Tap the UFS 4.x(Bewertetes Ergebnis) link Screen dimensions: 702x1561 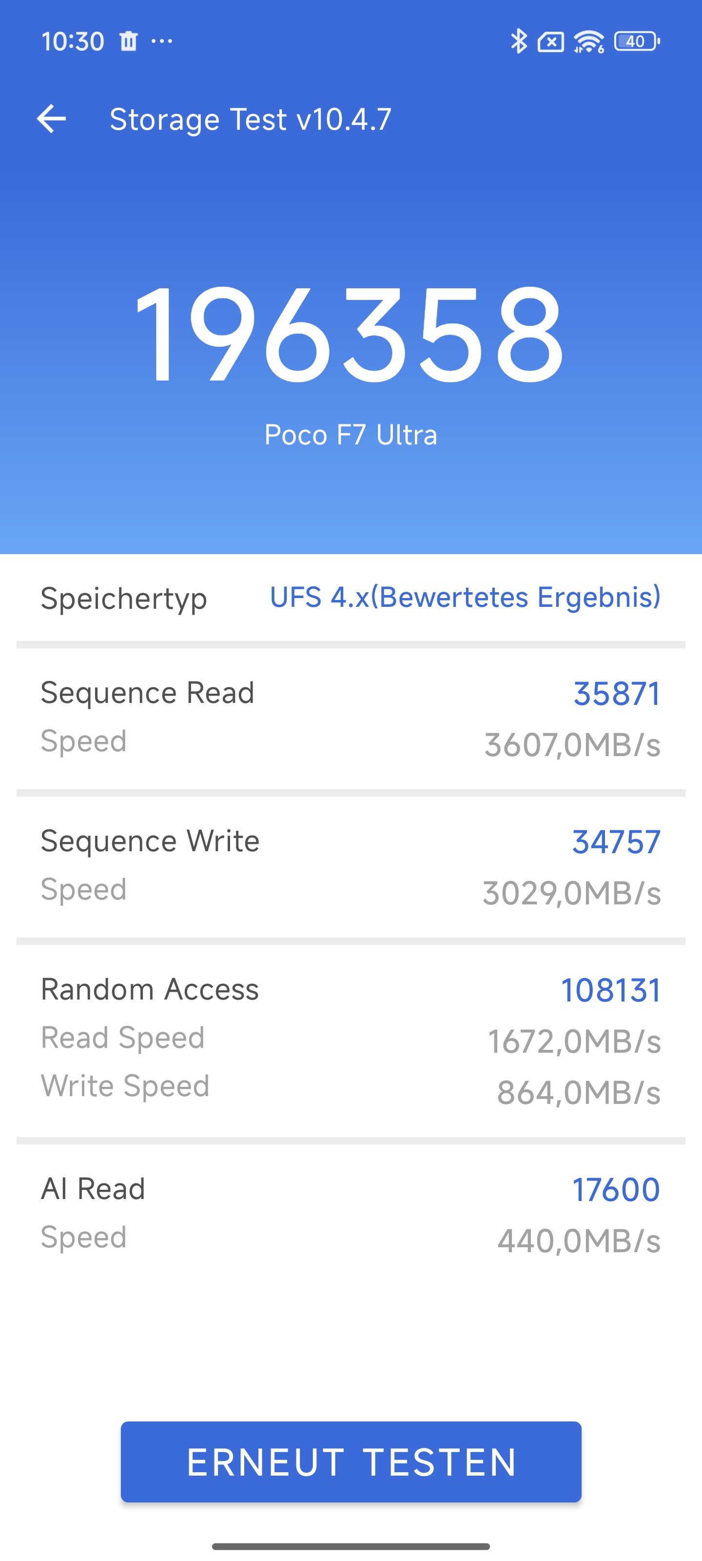[465, 598]
